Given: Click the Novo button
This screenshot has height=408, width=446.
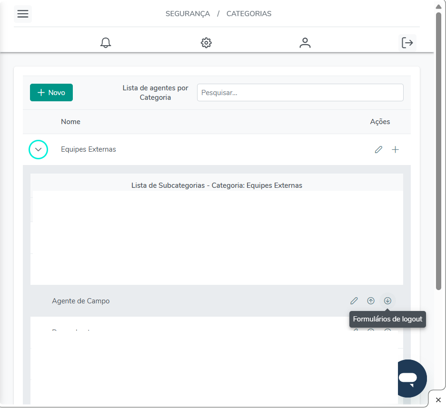Looking at the screenshot, I should [x=51, y=93].
